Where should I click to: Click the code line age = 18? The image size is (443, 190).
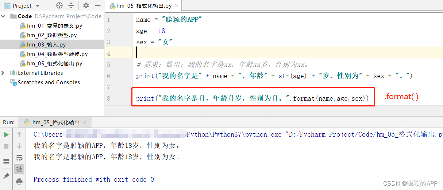click(151, 31)
